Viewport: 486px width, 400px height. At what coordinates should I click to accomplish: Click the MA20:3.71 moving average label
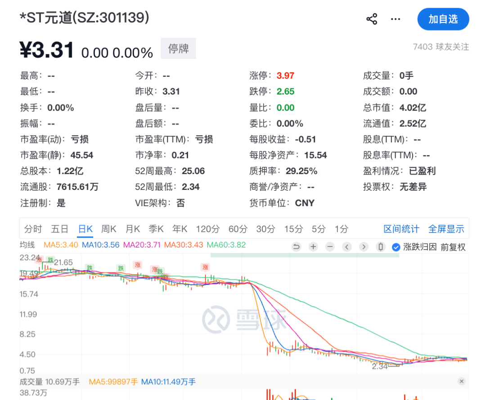[142, 245]
